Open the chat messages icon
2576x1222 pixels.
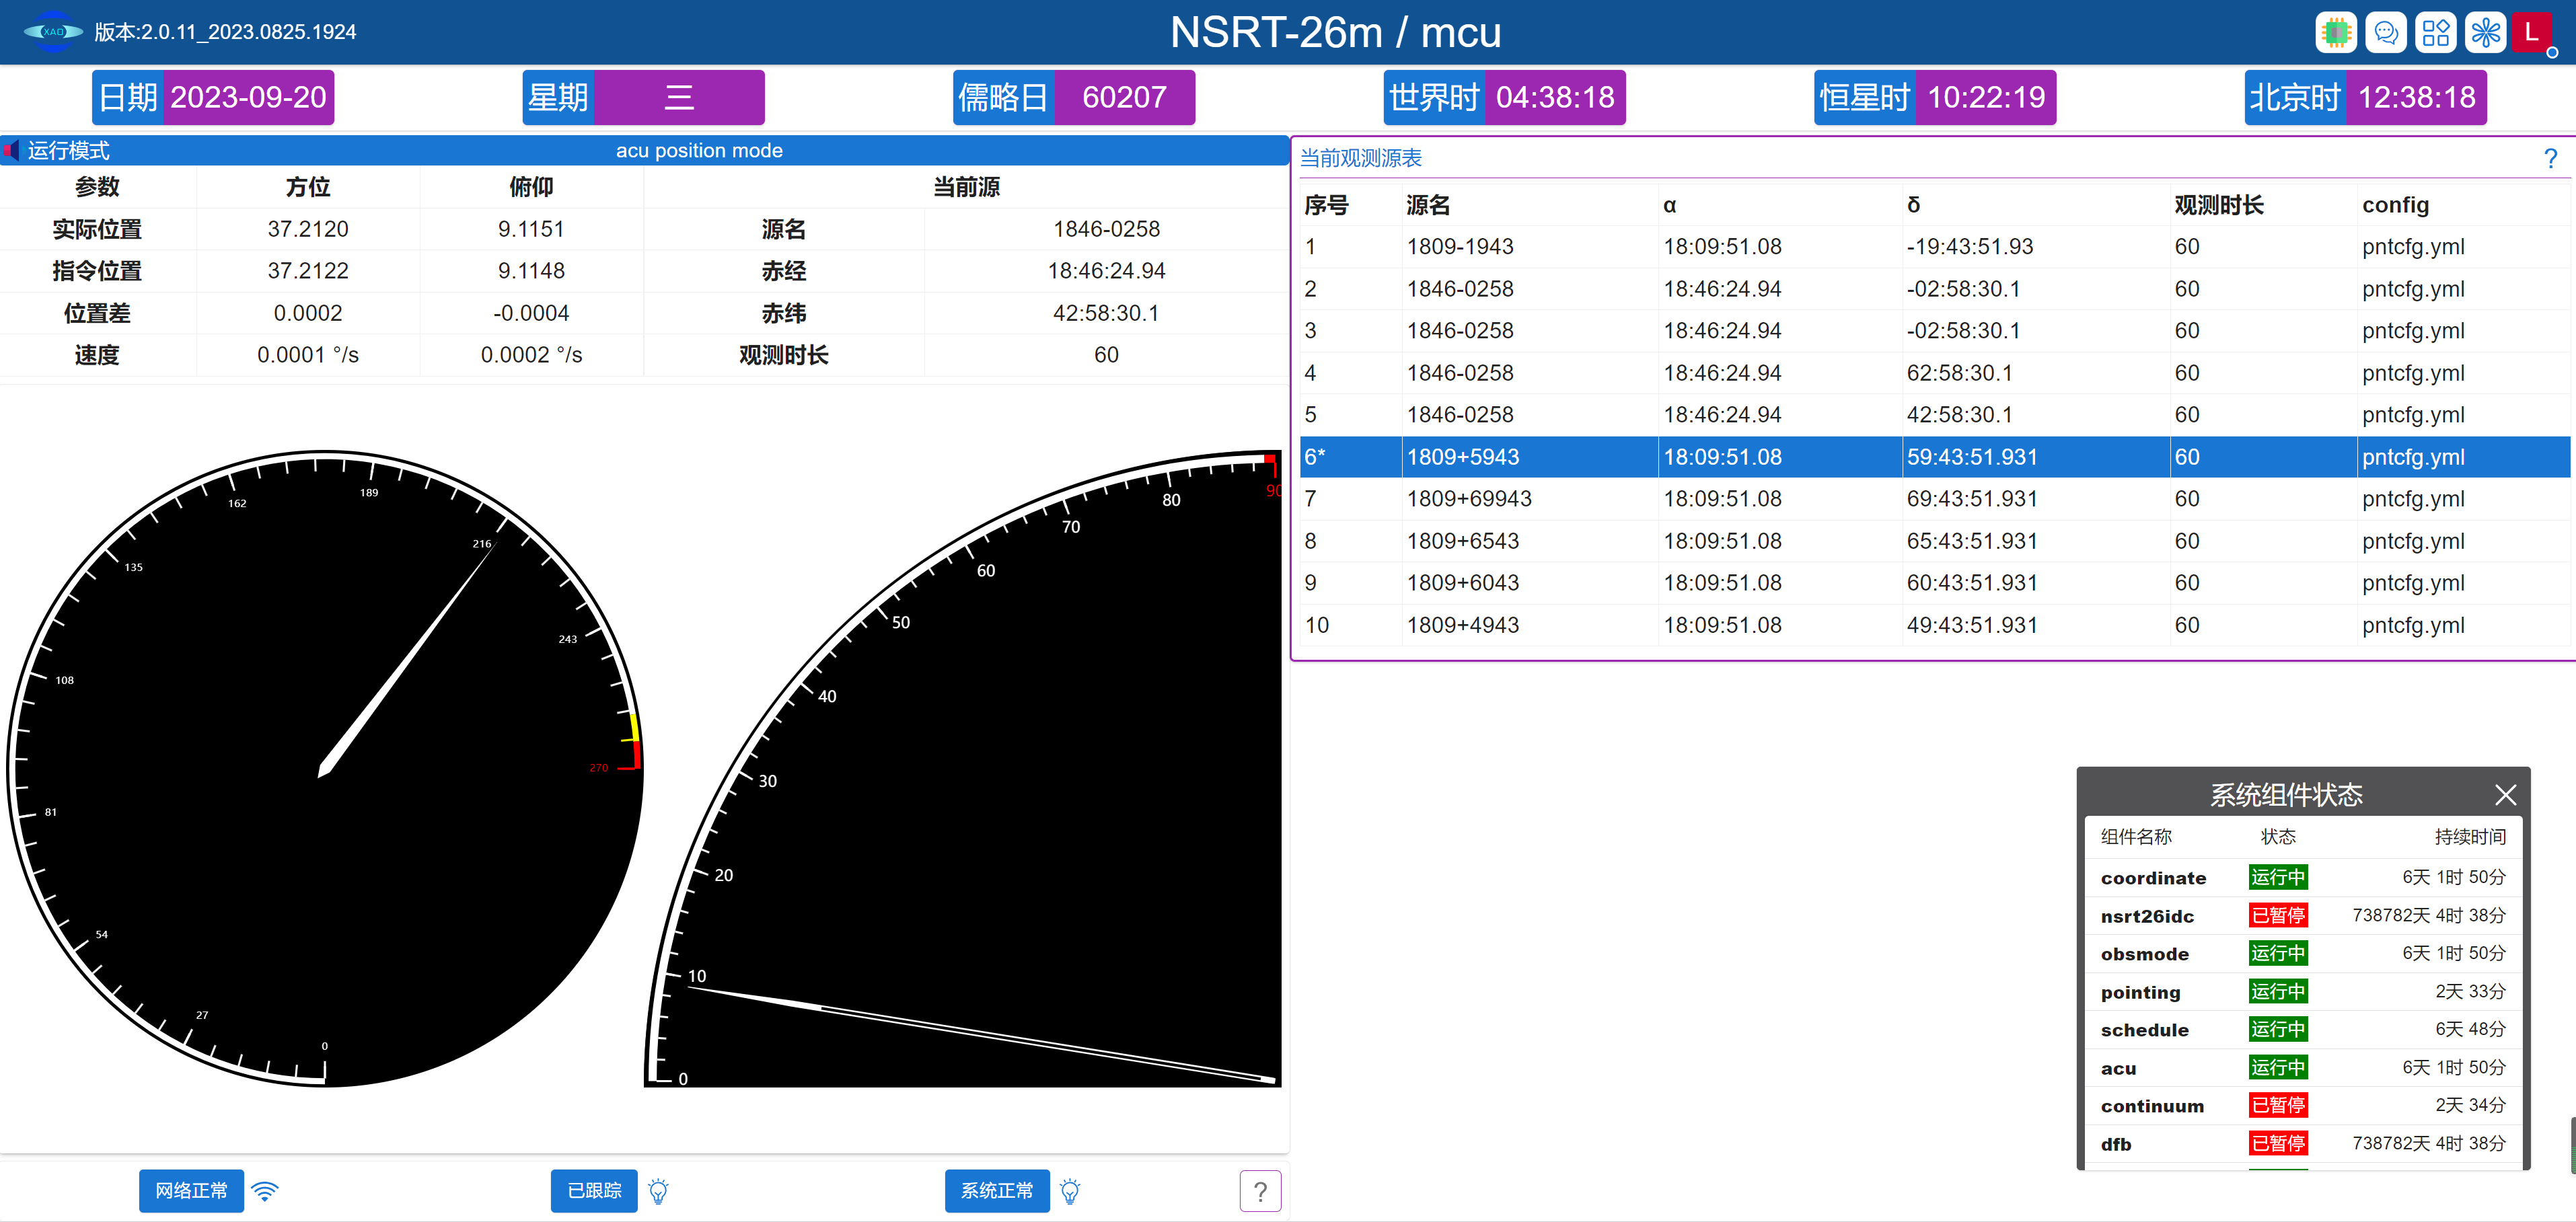tap(2386, 32)
